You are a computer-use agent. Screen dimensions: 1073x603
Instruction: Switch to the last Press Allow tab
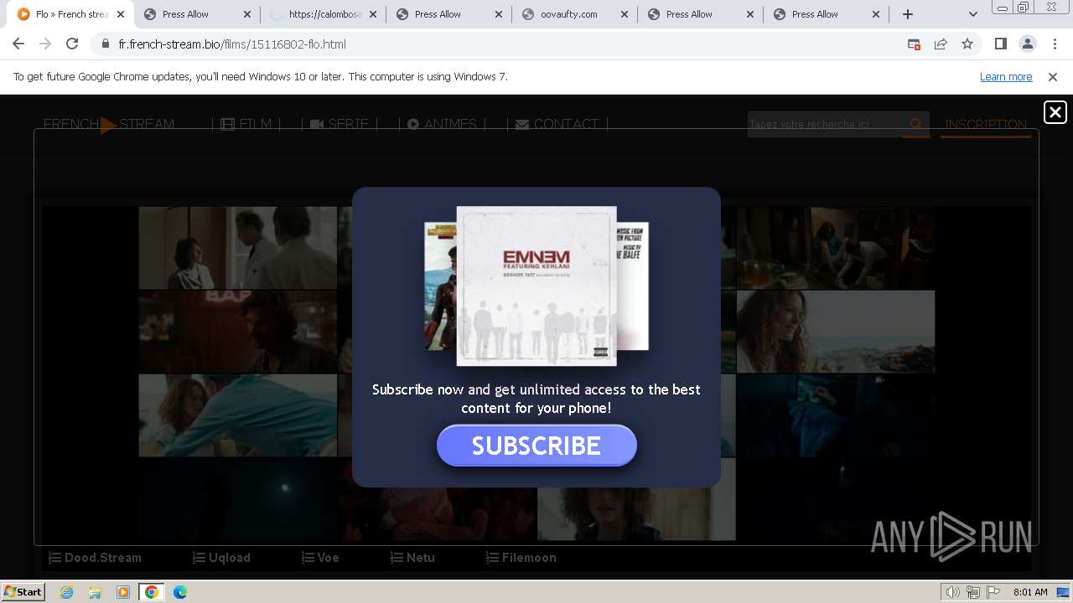tap(826, 14)
